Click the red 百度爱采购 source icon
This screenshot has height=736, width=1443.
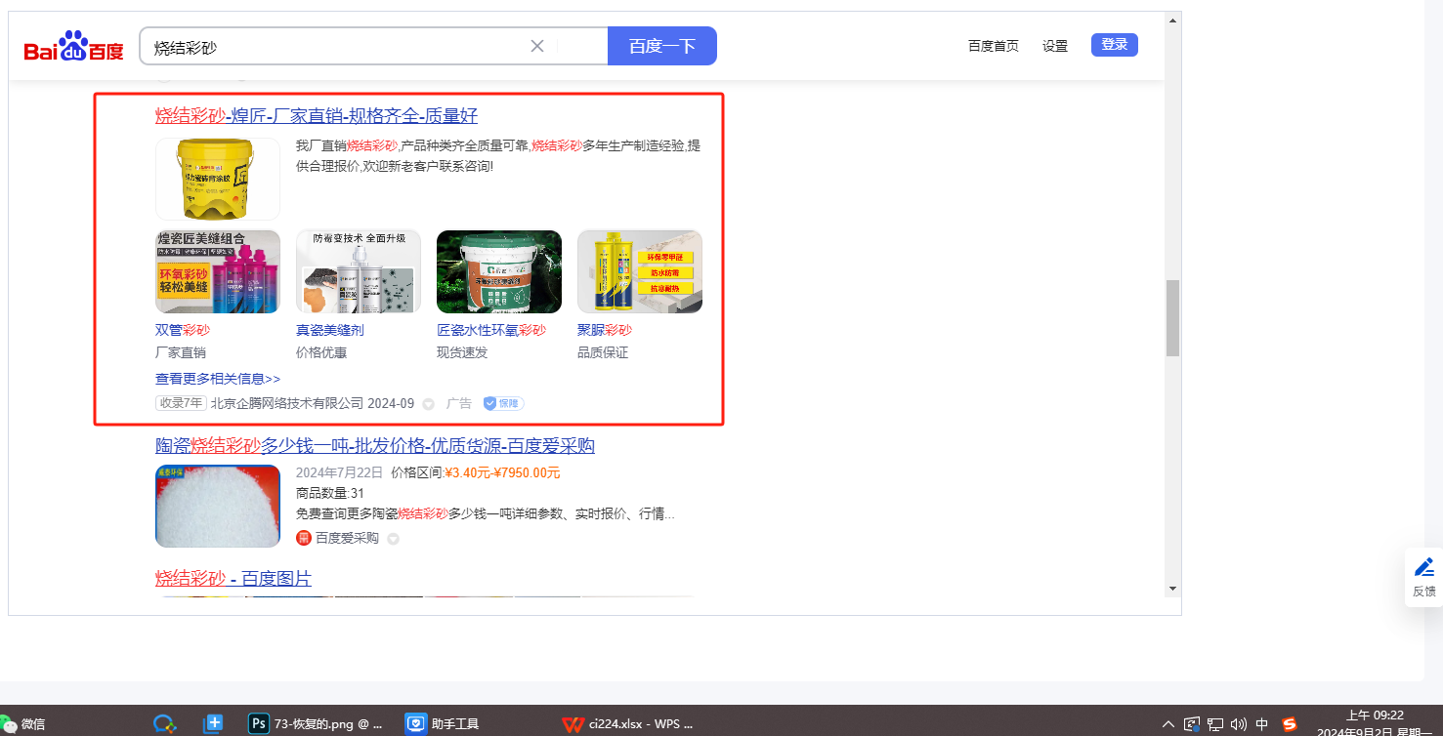304,538
